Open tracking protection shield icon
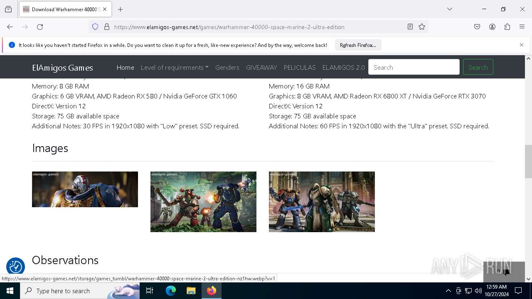Screen dimensions: 532x299 [95, 27]
